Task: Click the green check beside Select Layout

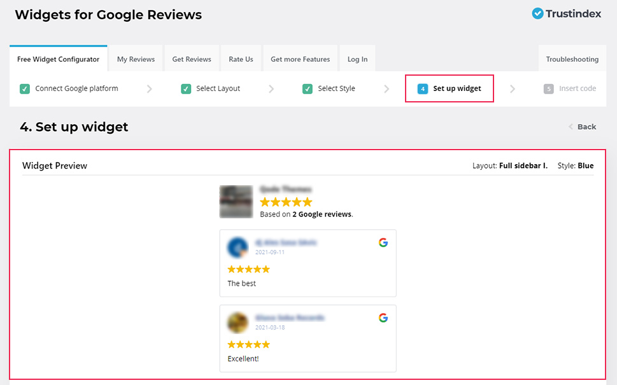Action: tap(186, 89)
